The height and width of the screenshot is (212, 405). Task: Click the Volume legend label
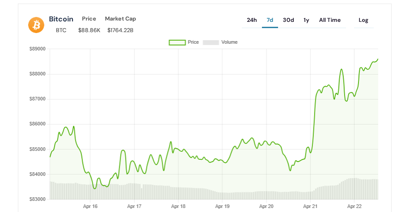229,42
